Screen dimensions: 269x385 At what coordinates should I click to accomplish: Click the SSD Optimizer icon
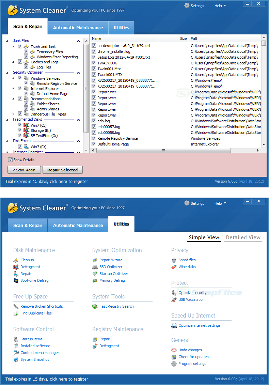pos(95,267)
